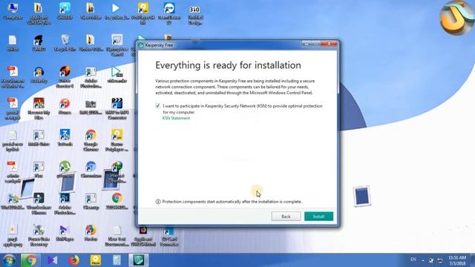
Task: Click the info icon beside protection components note
Action: [158, 202]
